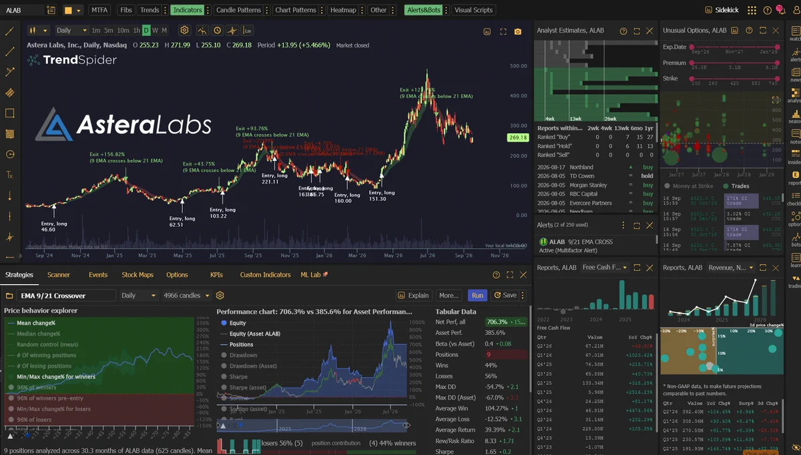Click the orange color swatch in toolbar

tap(67, 10)
